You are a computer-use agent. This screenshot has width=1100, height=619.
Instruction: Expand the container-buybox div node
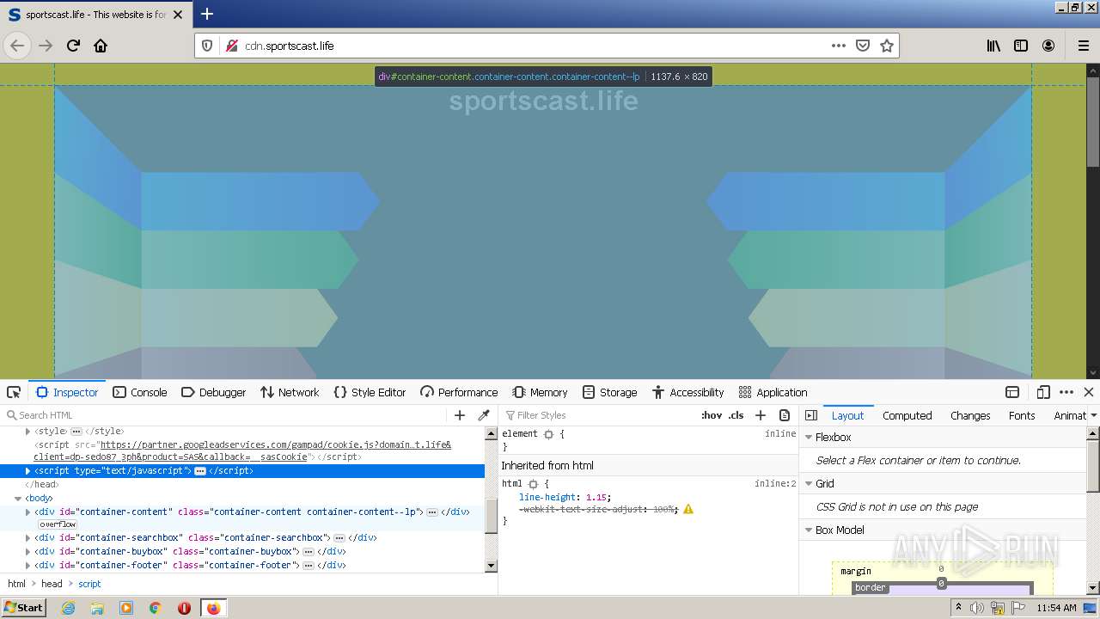[x=28, y=551]
